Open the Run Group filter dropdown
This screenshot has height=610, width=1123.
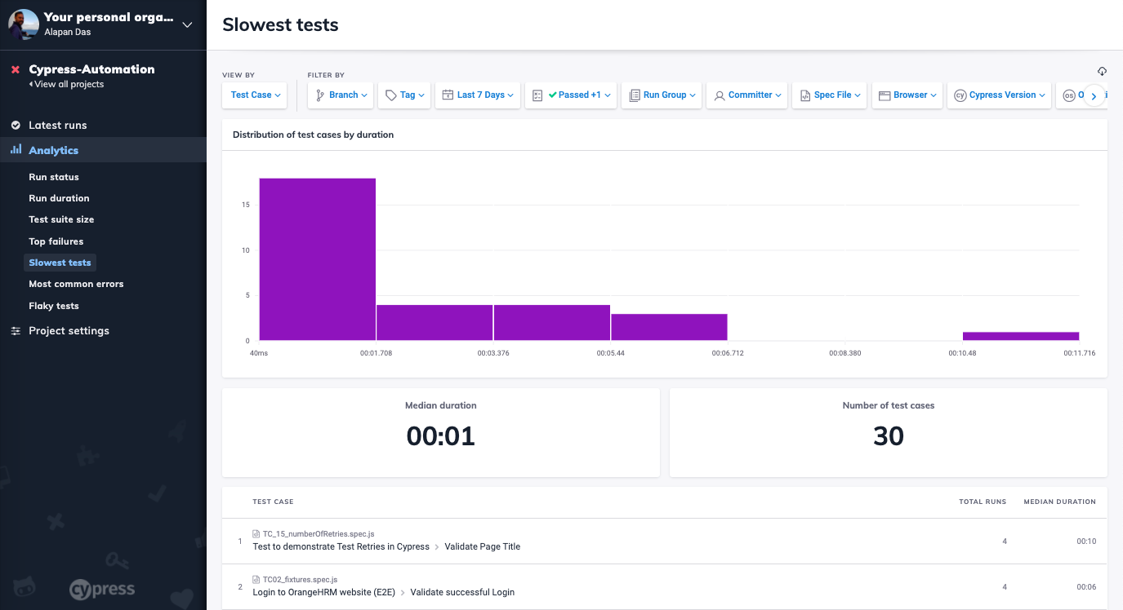click(x=661, y=95)
